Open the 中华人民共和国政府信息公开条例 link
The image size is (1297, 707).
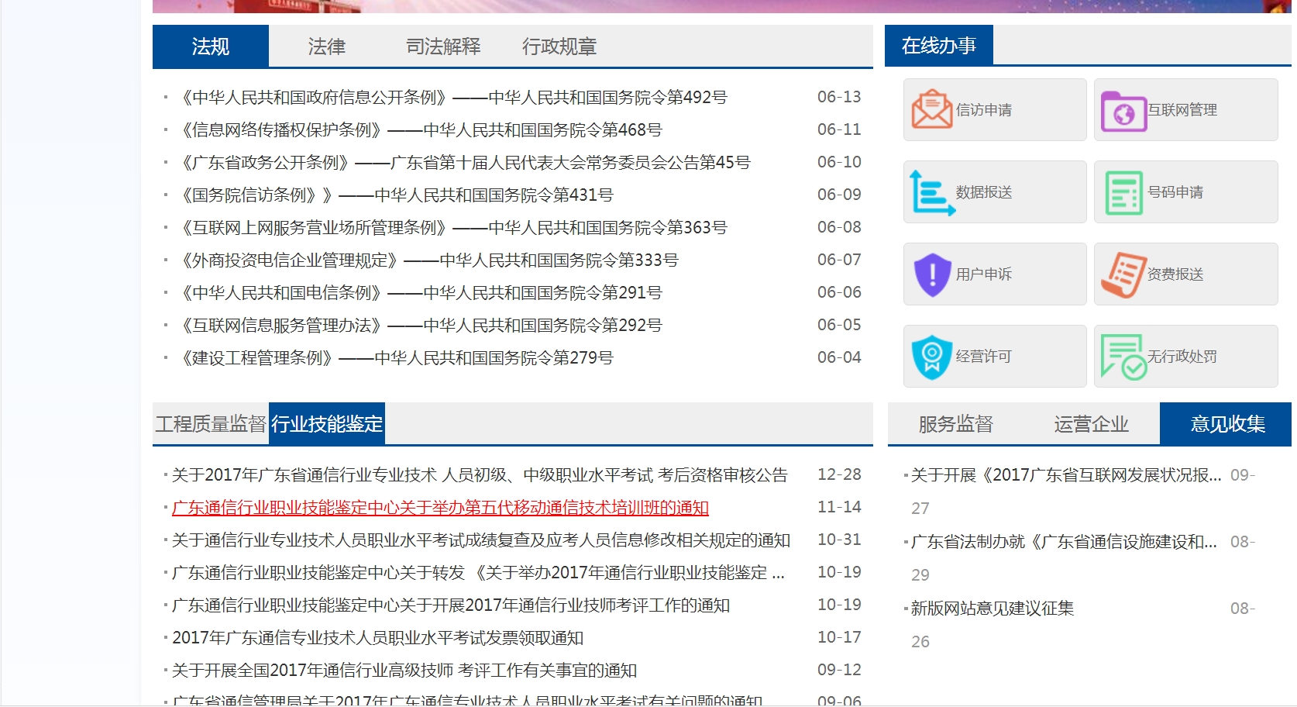(454, 98)
